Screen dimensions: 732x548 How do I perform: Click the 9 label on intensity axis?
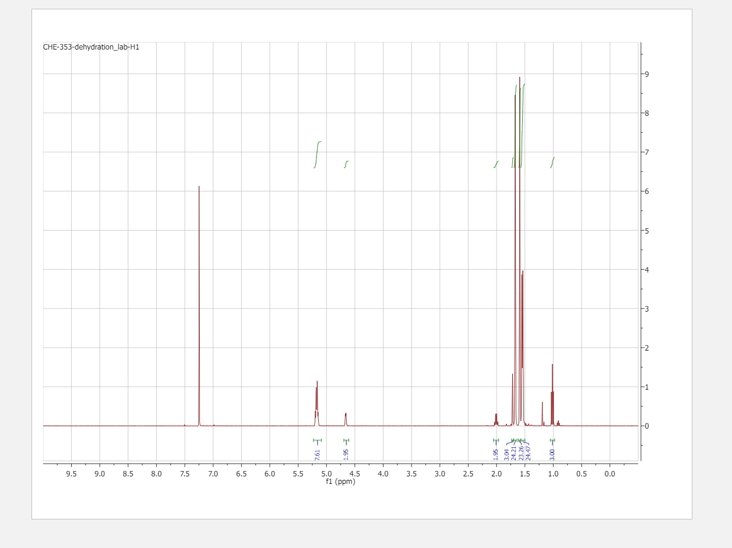[x=647, y=74]
